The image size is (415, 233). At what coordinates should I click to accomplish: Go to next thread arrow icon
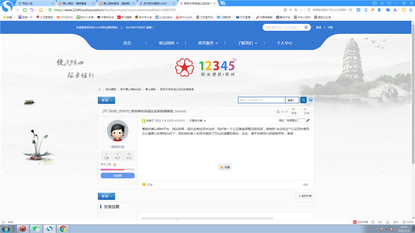[x=287, y=112]
